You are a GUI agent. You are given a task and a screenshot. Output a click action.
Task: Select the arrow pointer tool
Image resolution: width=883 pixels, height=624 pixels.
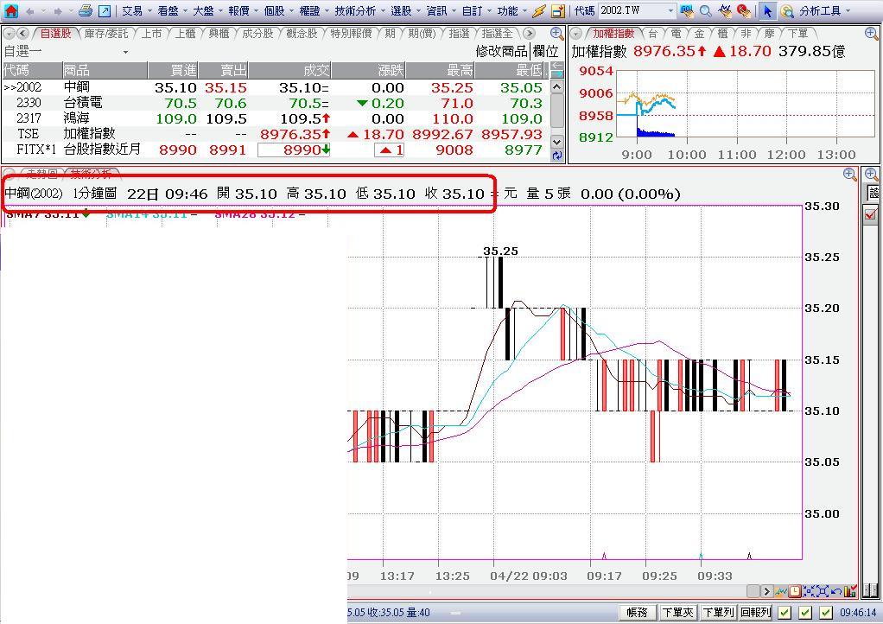click(767, 10)
